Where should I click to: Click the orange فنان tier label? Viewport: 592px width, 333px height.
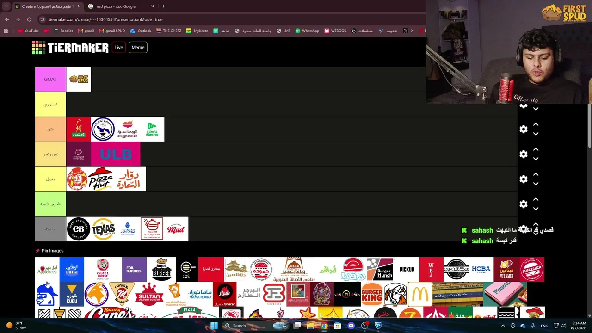50,129
